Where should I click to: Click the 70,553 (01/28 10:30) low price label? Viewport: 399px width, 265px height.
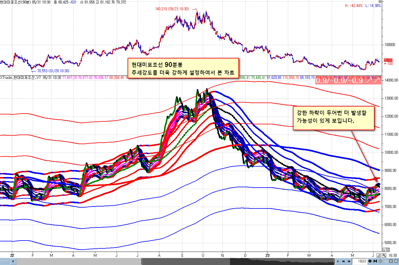click(x=53, y=71)
